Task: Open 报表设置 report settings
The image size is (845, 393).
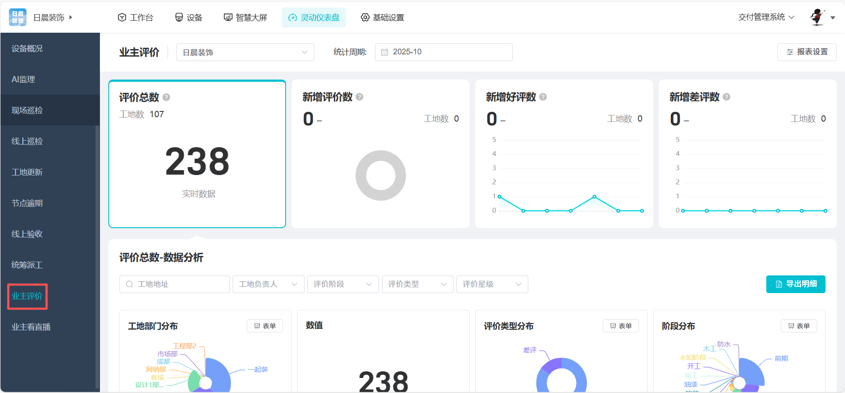Action: pos(807,52)
